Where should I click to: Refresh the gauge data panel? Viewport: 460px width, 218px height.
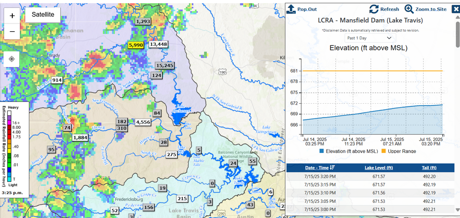tap(374, 9)
